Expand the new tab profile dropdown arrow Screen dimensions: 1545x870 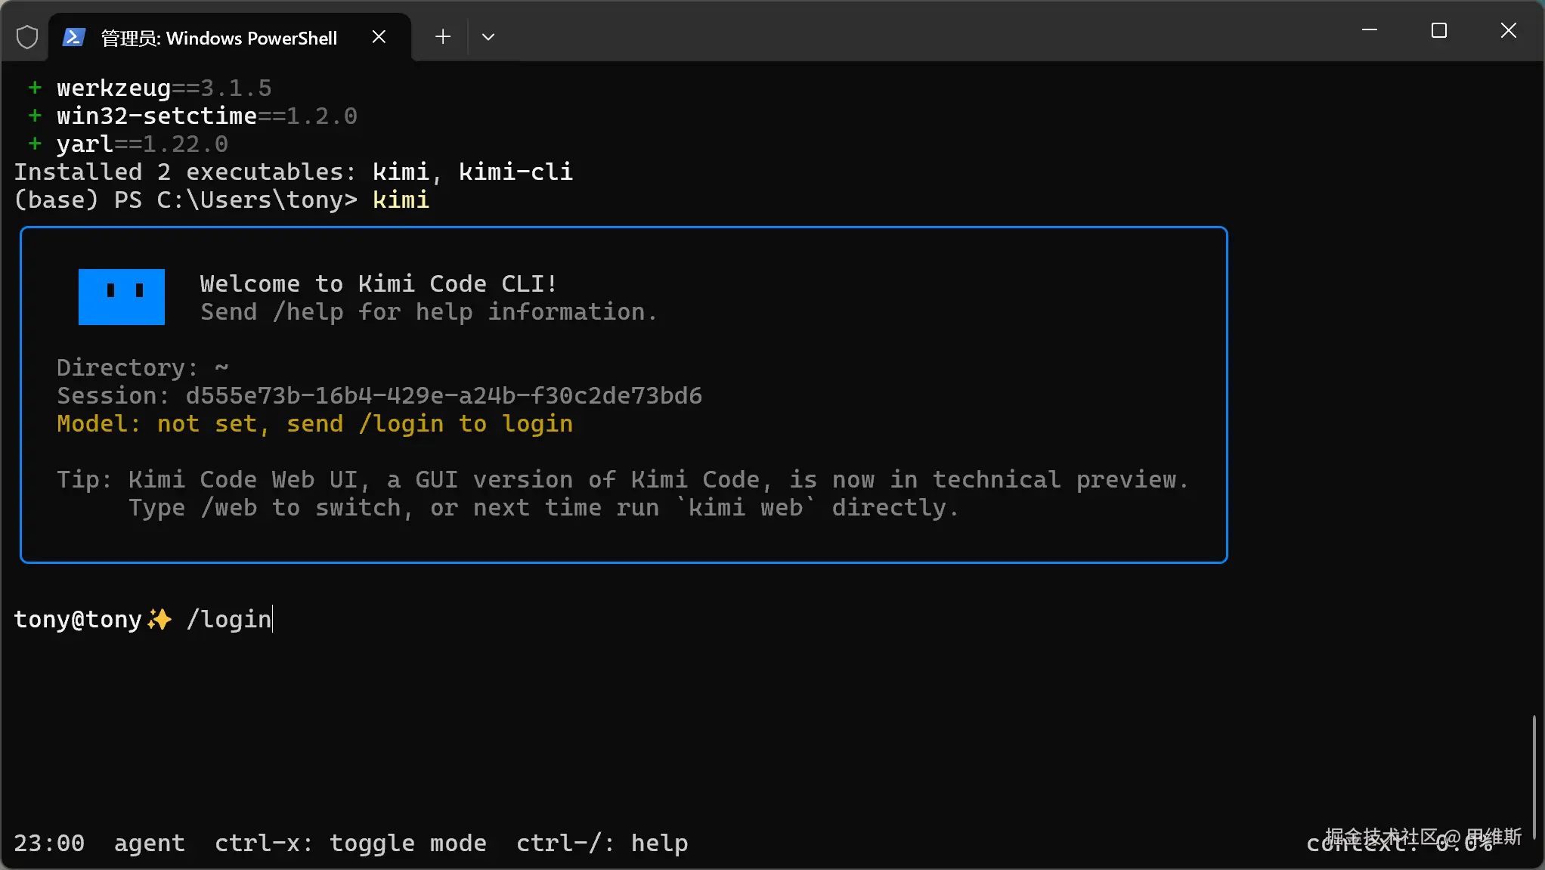coord(488,37)
